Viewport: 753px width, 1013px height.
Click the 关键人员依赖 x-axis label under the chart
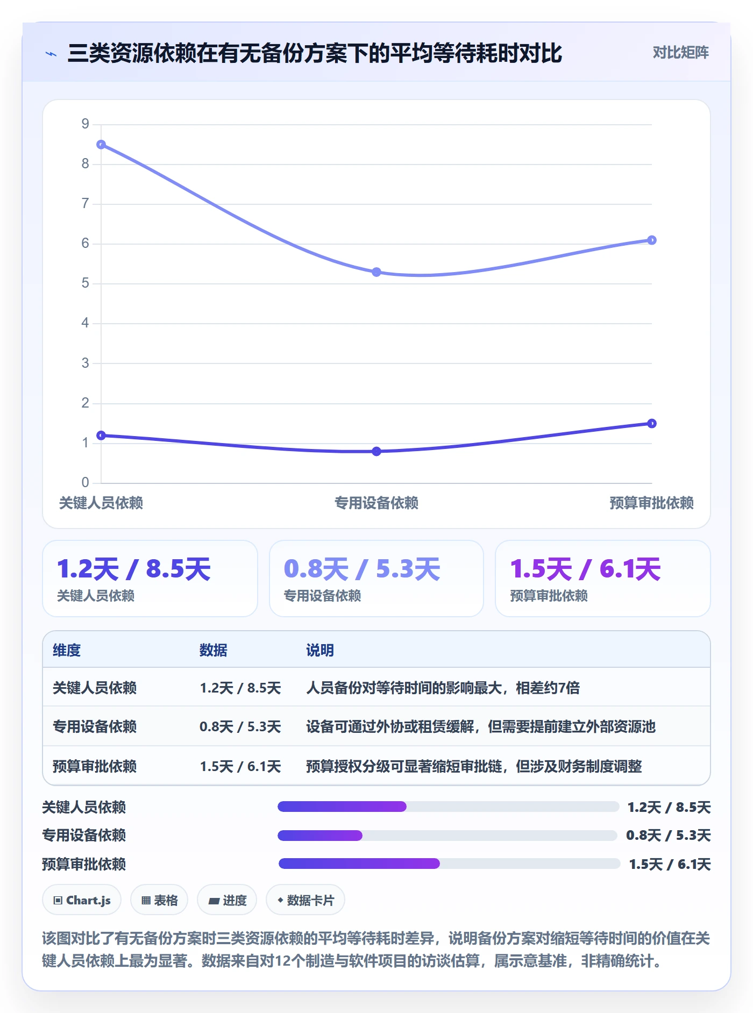101,503
